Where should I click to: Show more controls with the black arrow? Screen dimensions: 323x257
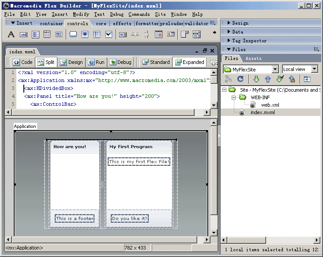[x=214, y=33]
